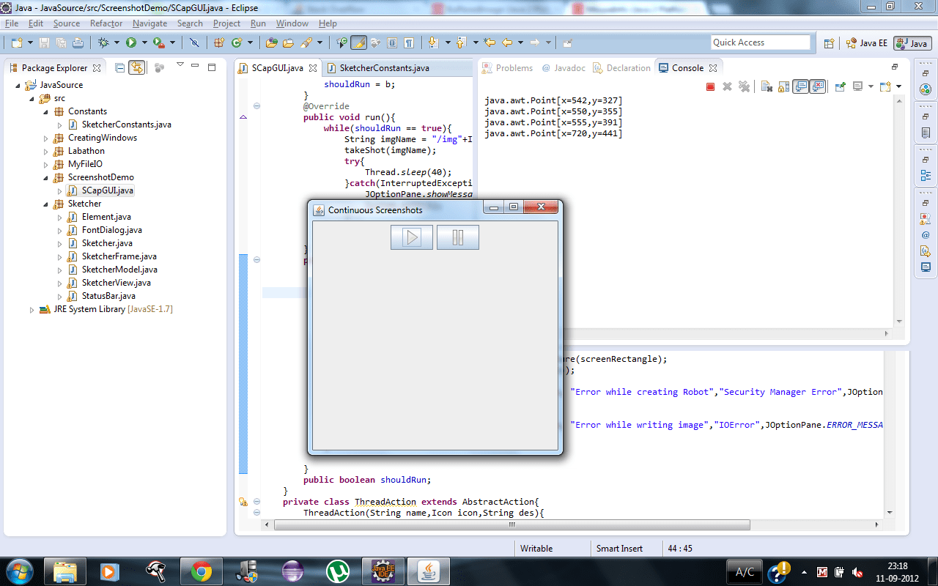Screen dimensions: 938x586
Task: Click the Display Selected Console icon
Action: pyautogui.click(x=857, y=86)
